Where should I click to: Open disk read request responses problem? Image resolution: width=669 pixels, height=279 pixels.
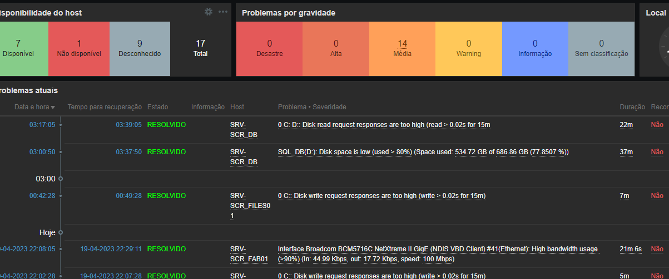384,125
